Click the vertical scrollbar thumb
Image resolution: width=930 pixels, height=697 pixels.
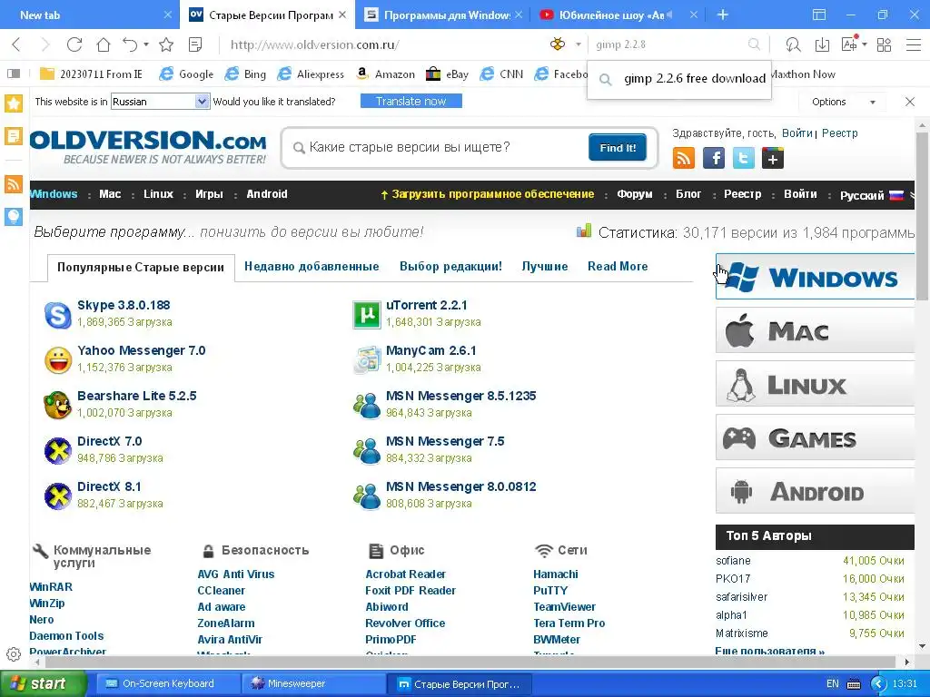(x=922, y=216)
